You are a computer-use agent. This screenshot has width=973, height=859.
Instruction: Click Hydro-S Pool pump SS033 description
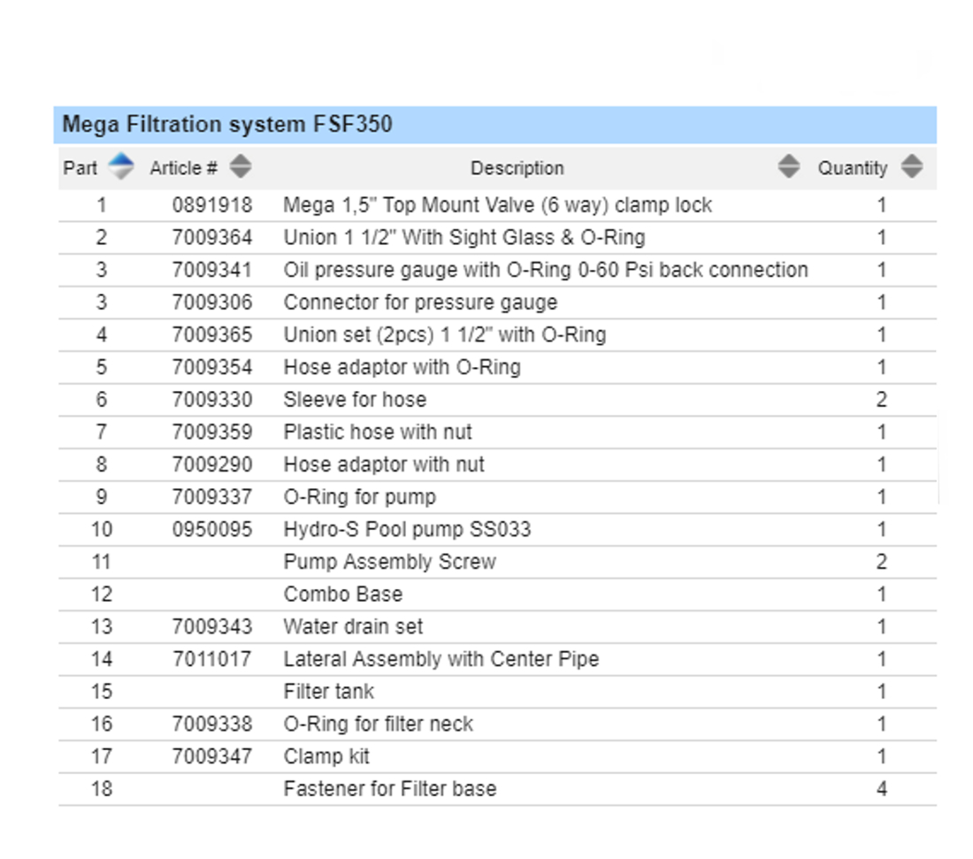pos(407,529)
